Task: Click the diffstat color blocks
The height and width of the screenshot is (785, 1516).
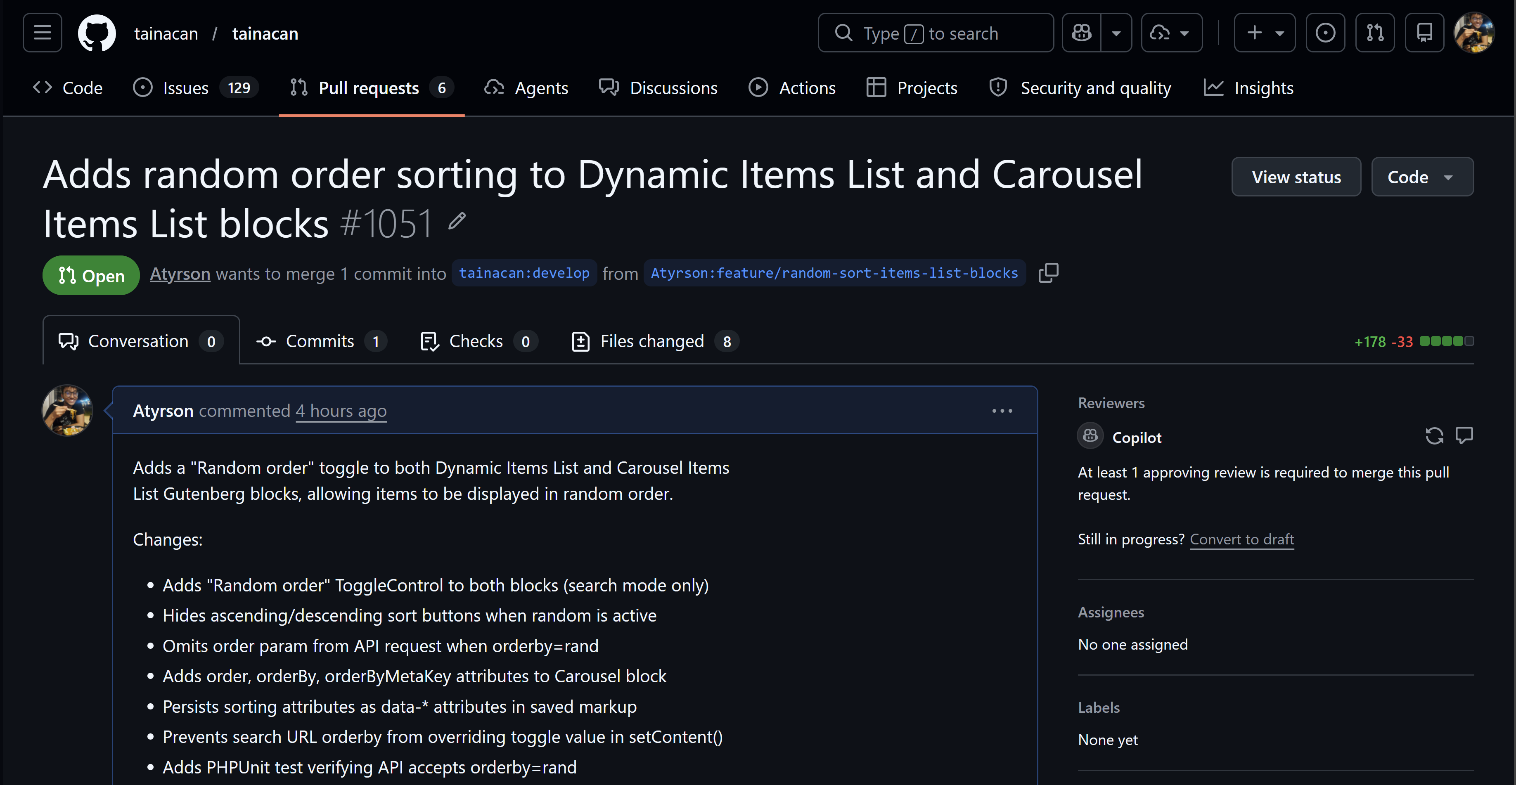Action: [1447, 341]
